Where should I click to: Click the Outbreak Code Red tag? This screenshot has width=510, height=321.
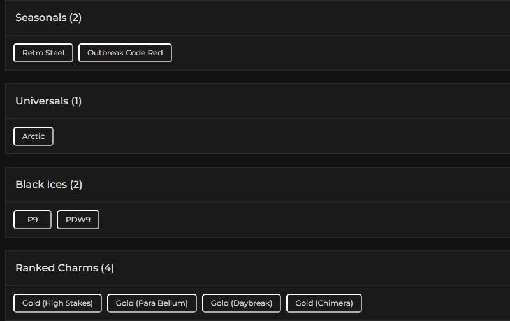click(x=125, y=53)
